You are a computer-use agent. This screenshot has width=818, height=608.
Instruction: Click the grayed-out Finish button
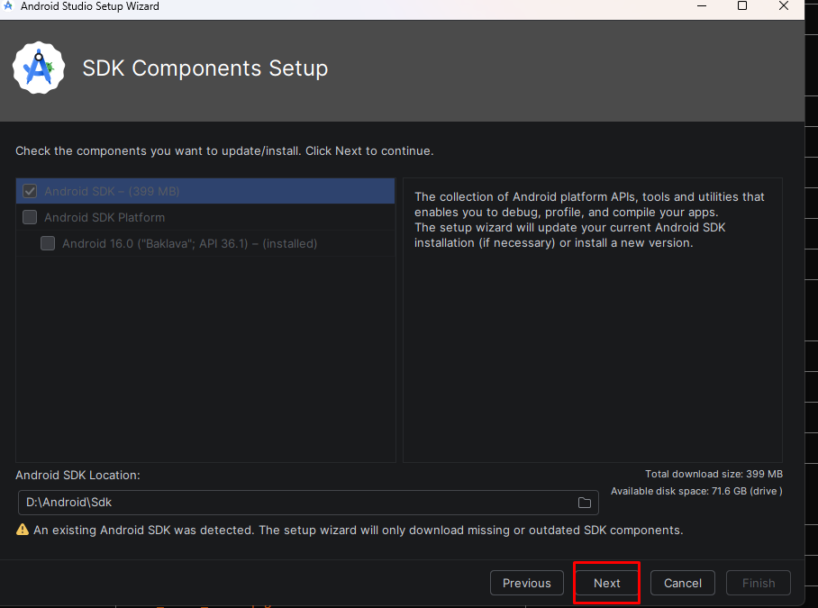click(x=759, y=583)
